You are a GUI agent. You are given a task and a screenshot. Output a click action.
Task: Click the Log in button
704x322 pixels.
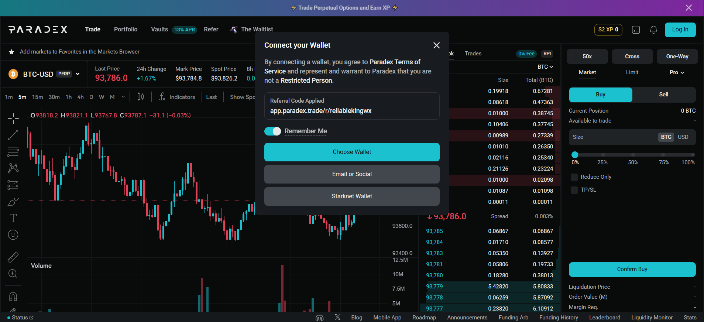(x=680, y=30)
